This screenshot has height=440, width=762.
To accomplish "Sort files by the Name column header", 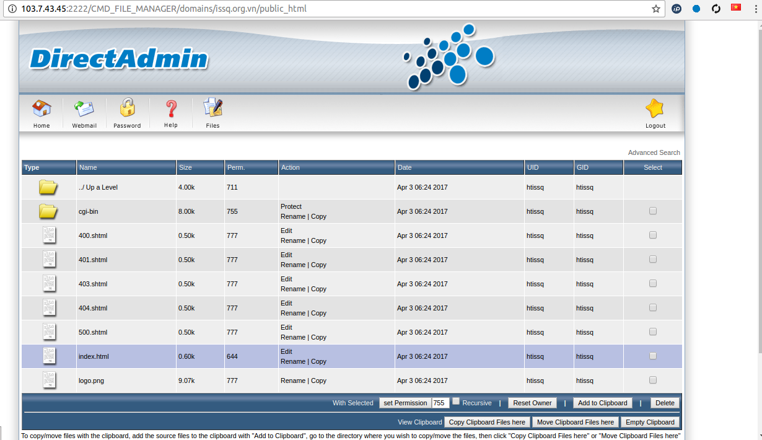I will coord(88,167).
